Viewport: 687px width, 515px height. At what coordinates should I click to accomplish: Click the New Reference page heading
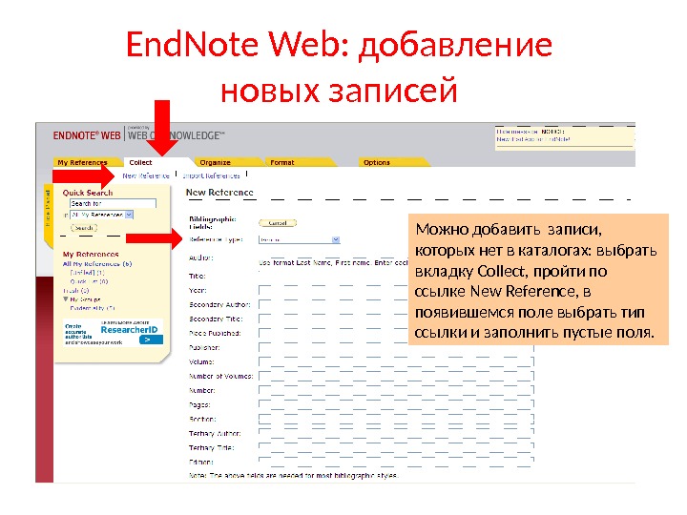[219, 193]
